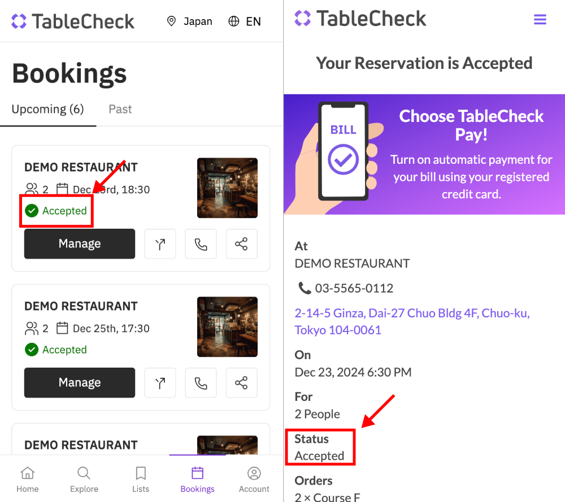Image resolution: width=565 pixels, height=502 pixels.
Task: Switch to the Past bookings tab
Action: [x=120, y=109]
